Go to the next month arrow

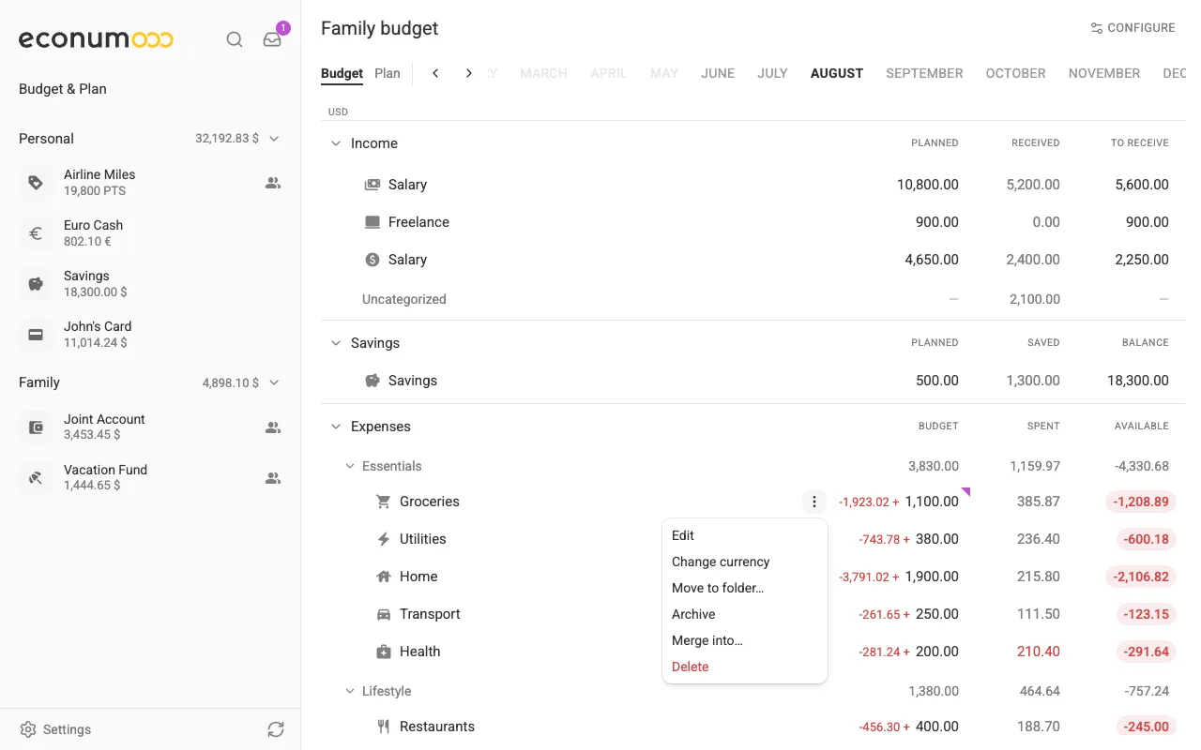point(469,73)
